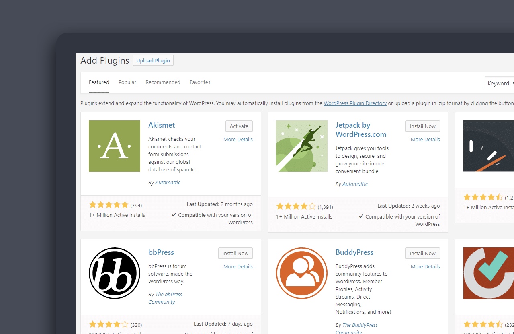Image resolution: width=514 pixels, height=334 pixels.
Task: Activate the Akismet plugin
Action: pyautogui.click(x=239, y=126)
